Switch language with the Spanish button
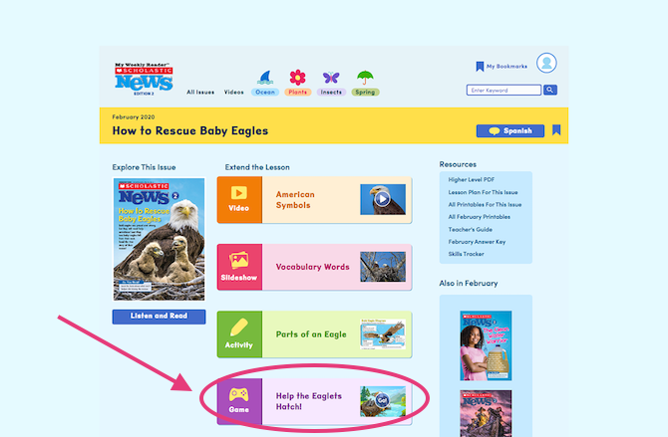The width and height of the screenshot is (668, 437). tap(509, 130)
